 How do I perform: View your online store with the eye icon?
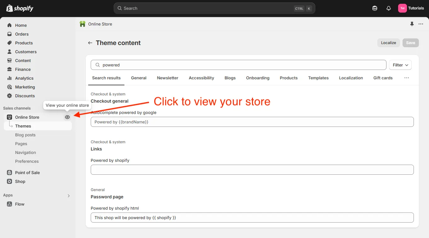pos(67,117)
